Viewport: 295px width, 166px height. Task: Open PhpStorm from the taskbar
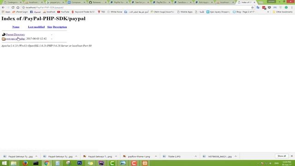click(101, 163)
